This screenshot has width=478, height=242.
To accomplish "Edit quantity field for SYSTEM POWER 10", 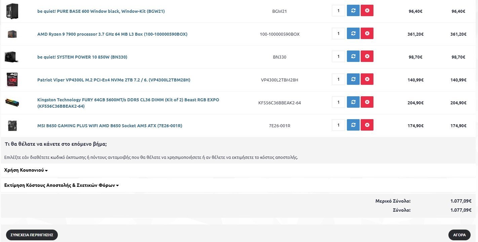I will tap(338, 56).
